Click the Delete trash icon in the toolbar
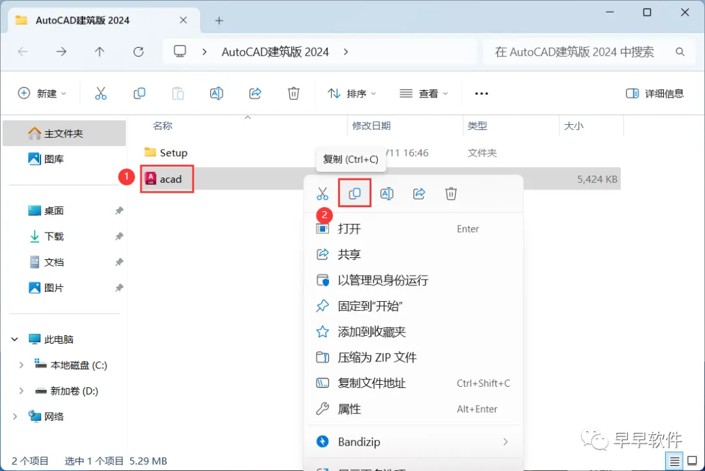Screen dimensions: 705x471 coord(294,93)
